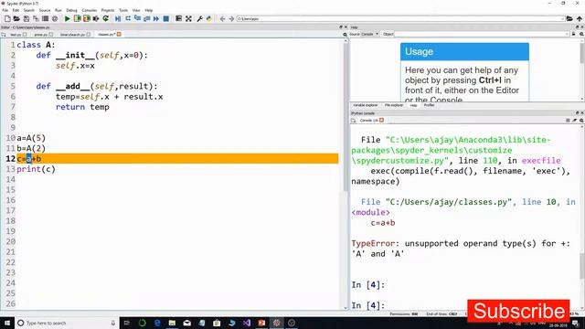This screenshot has height=329, width=585.
Task: Open Preferences wrench icon
Action: point(199,18)
